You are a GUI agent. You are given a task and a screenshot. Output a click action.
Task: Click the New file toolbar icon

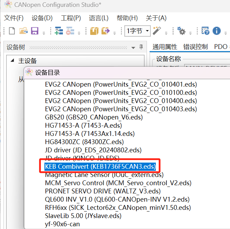coord(12,31)
